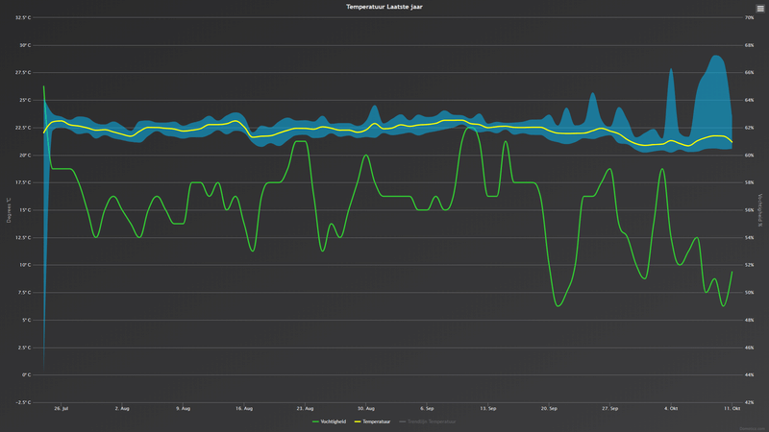Click the 17.5° C temperature axis label
769x432 pixels.
pos(23,182)
